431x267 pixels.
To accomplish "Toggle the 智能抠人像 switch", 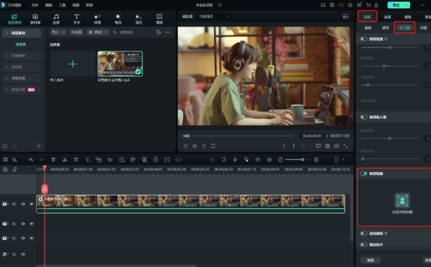I will (364, 117).
